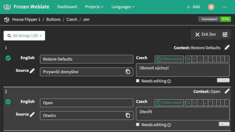Open the three-dots overflow menu
The image size is (235, 132).
[225, 7]
